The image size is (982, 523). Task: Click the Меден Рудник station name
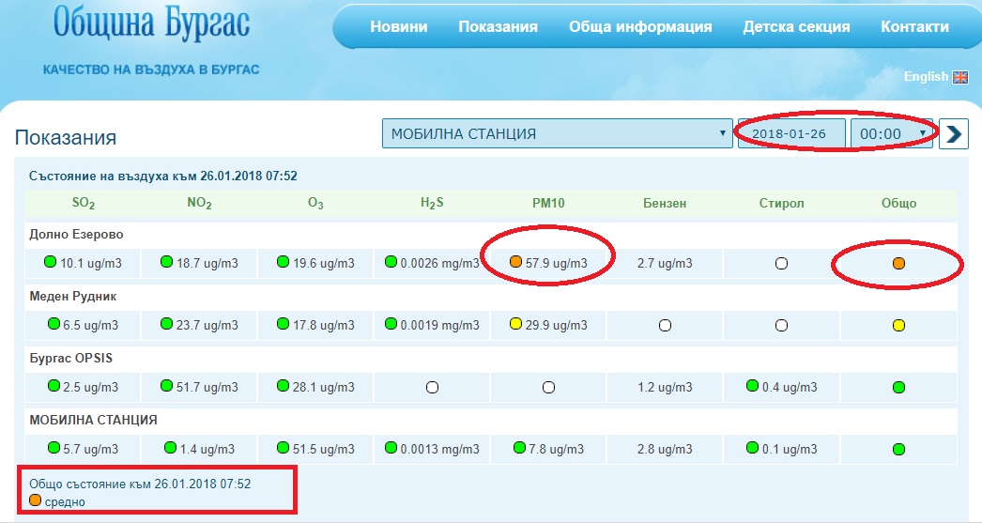[x=72, y=297]
